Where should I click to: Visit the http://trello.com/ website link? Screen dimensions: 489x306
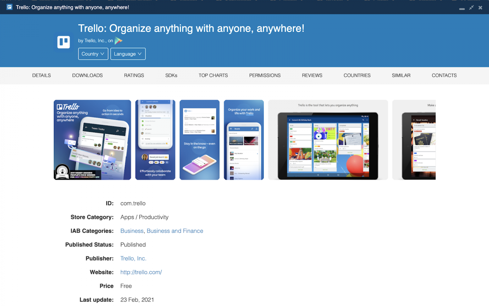(x=141, y=272)
